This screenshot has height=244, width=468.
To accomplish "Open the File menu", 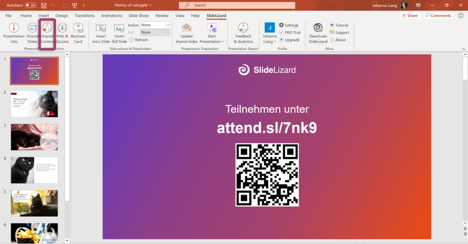I will 8,16.
